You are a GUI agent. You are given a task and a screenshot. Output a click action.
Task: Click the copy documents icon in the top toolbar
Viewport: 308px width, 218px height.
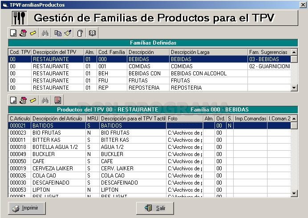click(58, 33)
